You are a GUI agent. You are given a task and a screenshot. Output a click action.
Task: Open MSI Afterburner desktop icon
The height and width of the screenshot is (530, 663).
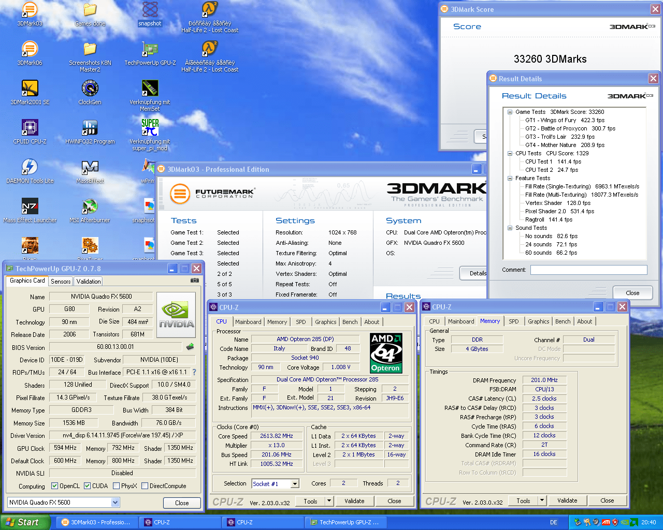tap(90, 210)
